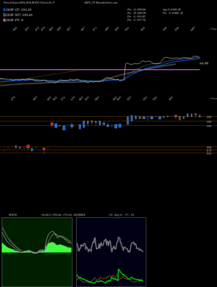
Task: Open the ADX indicator chart panel
Action: 111,252
